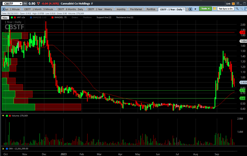
Task: Toggle the SMA(10) indicator
Action: (39, 17)
